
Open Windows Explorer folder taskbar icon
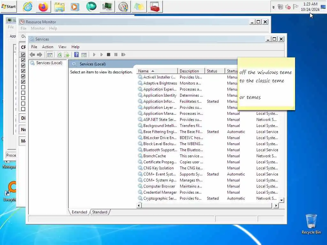pos(59,7)
